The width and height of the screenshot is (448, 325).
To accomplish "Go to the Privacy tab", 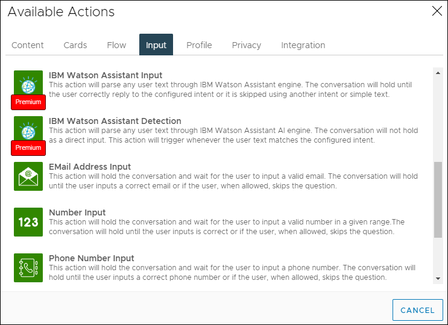I will coord(247,45).
